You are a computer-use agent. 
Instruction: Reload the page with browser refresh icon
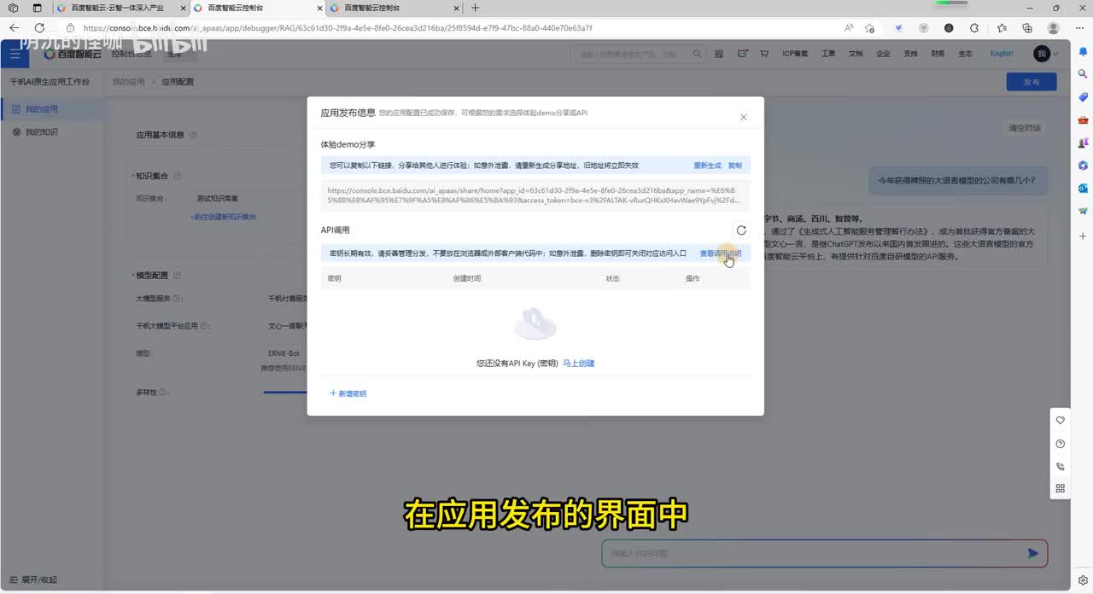[x=39, y=28]
